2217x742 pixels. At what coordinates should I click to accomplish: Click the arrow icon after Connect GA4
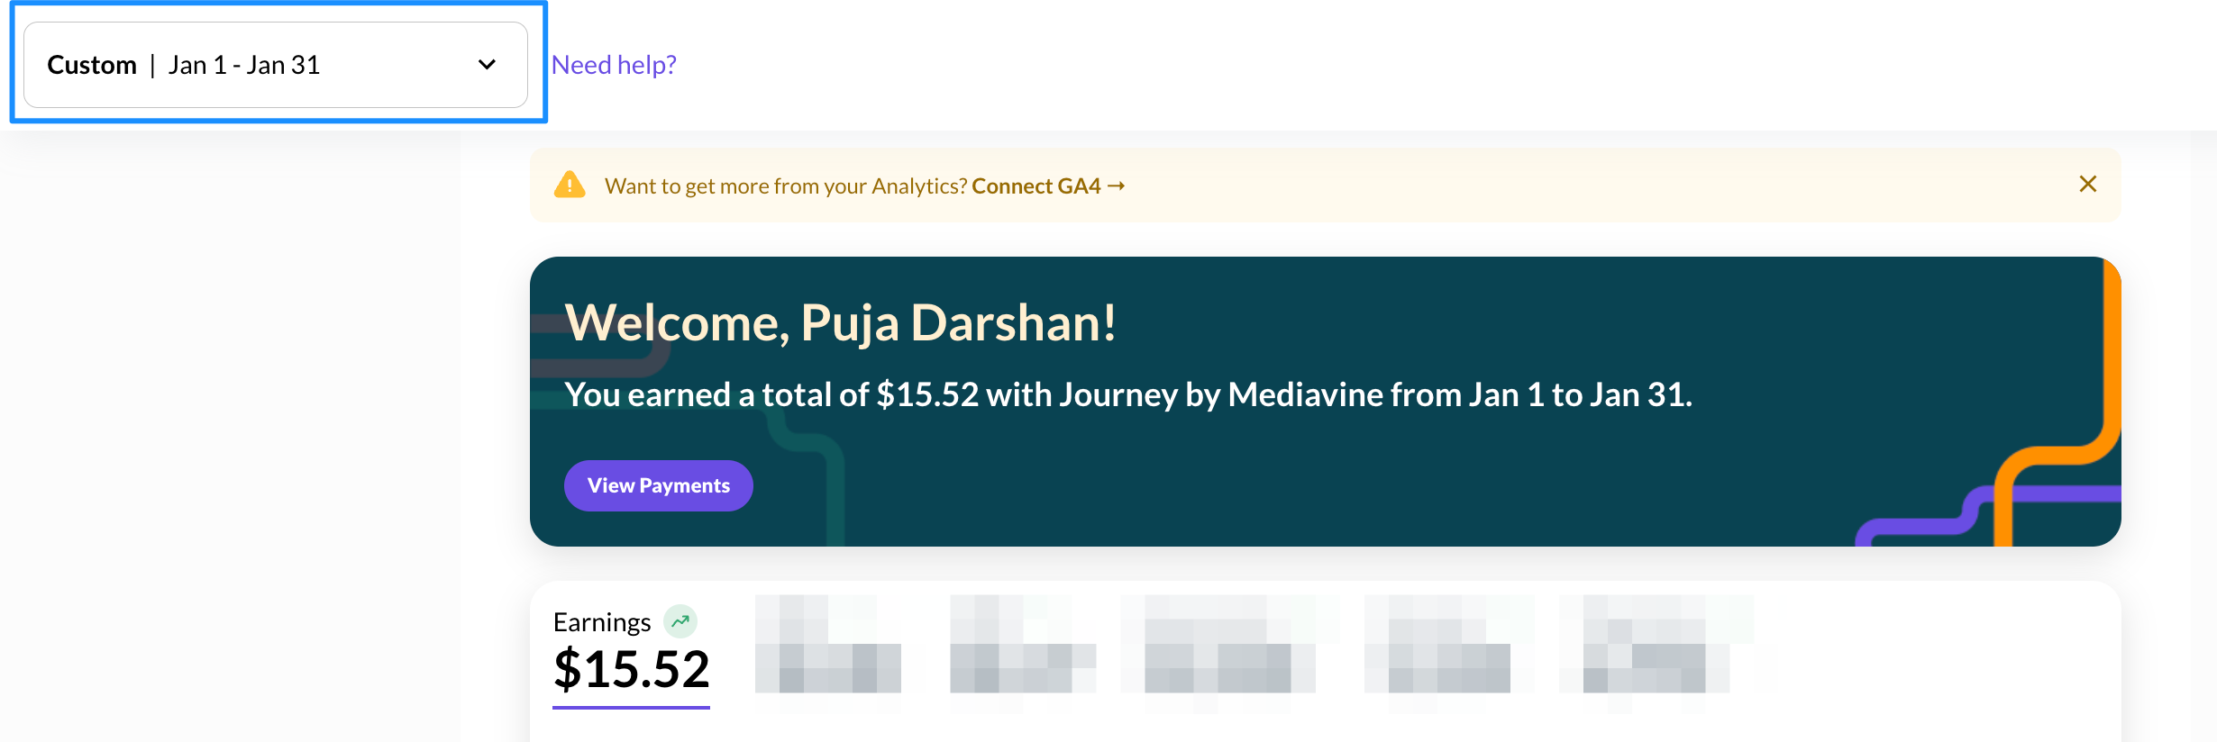(x=1117, y=185)
